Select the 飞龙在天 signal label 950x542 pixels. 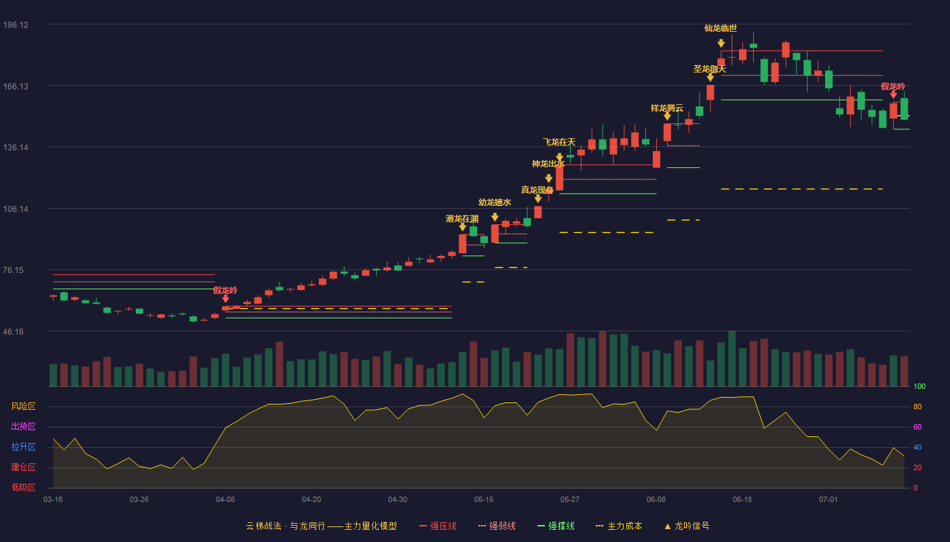coord(559,142)
